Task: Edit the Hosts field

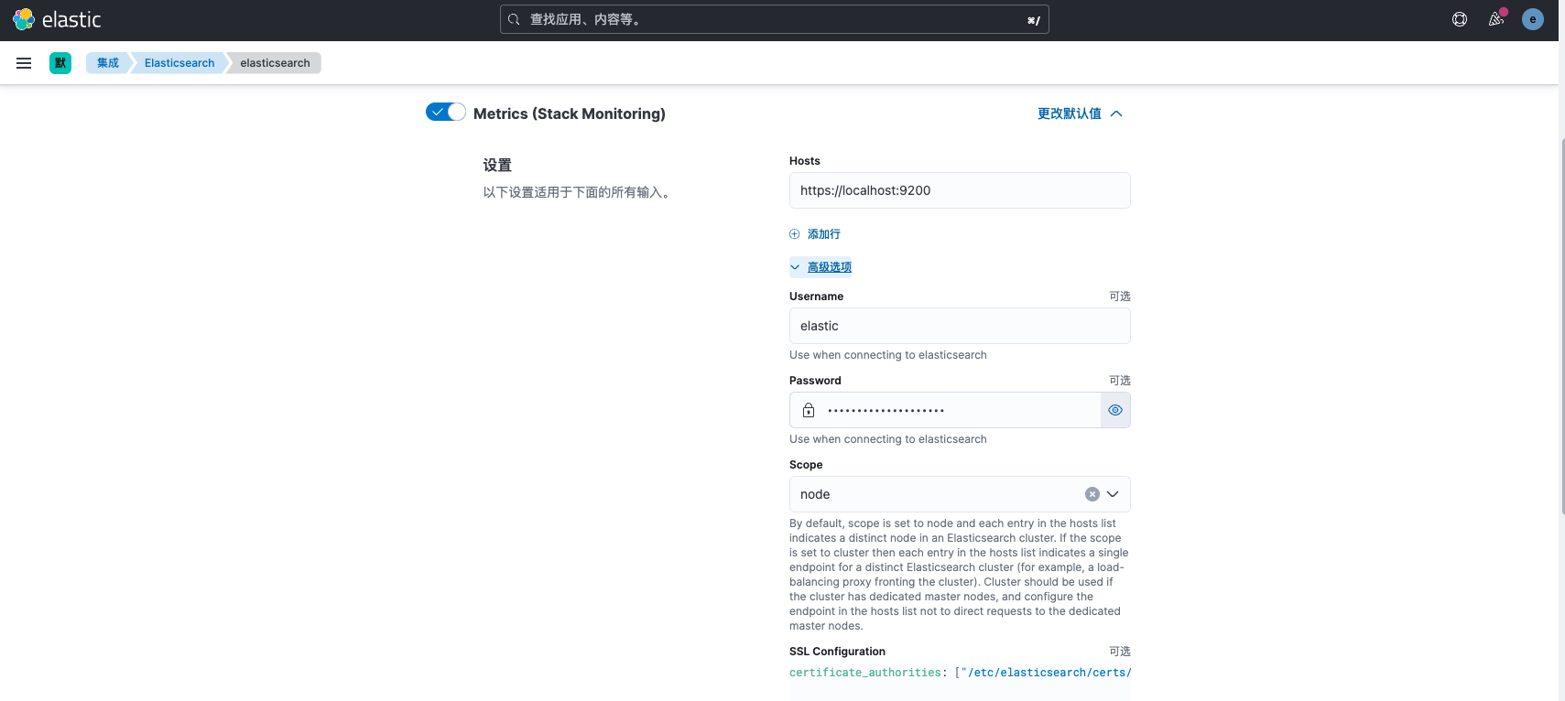Action: [x=960, y=190]
